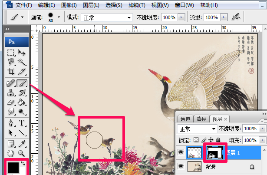Toggle lock all
The width and height of the screenshot is (267, 175).
point(218,140)
